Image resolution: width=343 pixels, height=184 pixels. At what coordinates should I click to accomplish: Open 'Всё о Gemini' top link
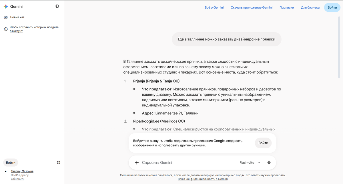click(x=214, y=8)
